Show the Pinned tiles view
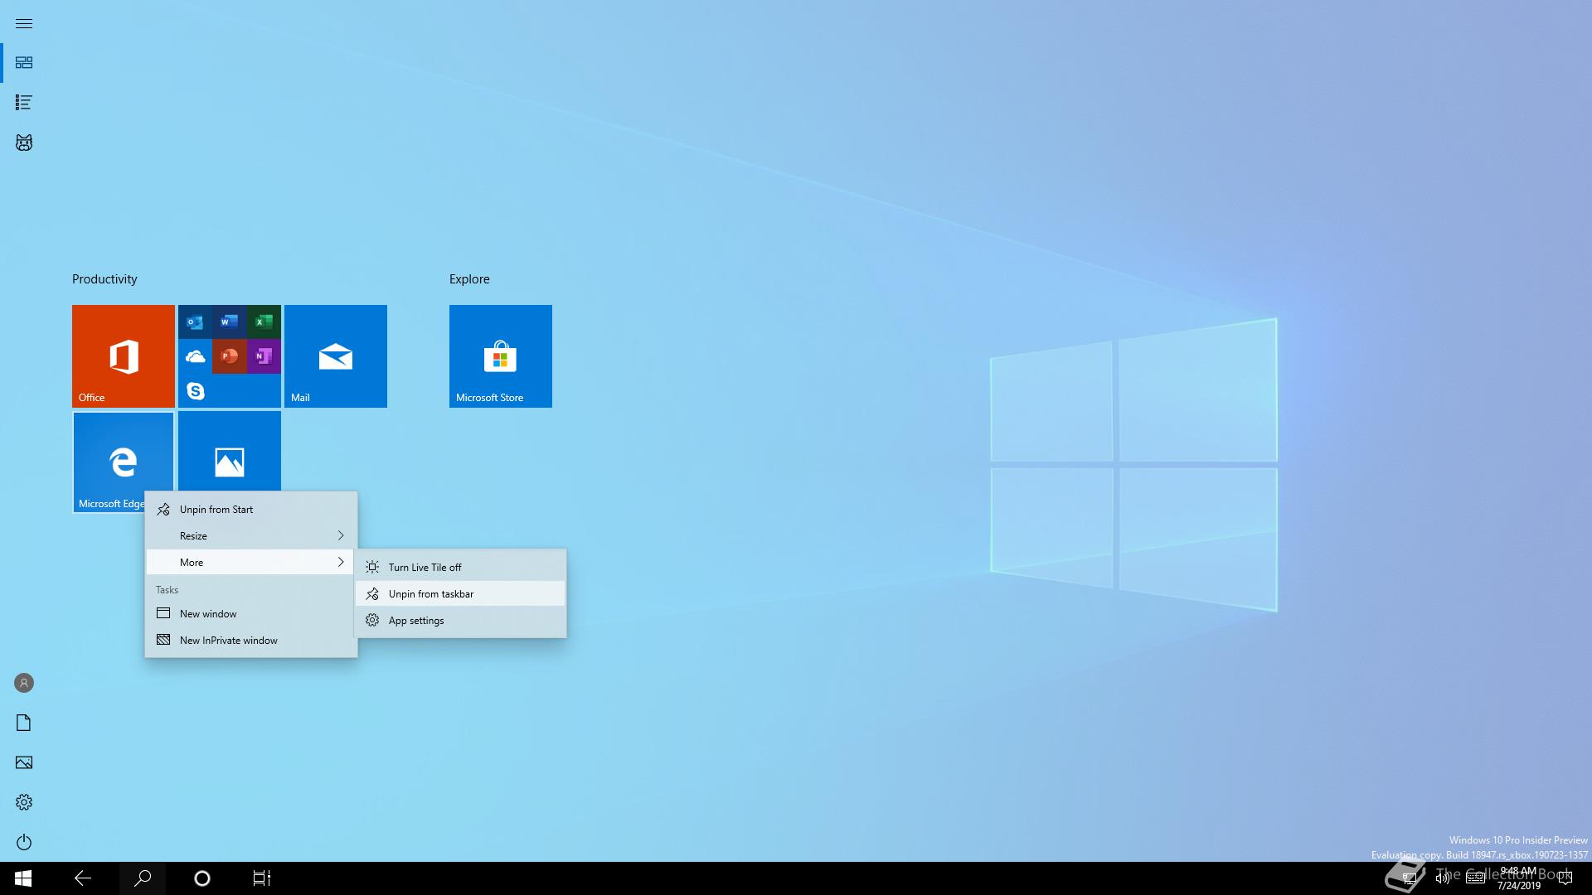The image size is (1592, 895). pos(24,63)
